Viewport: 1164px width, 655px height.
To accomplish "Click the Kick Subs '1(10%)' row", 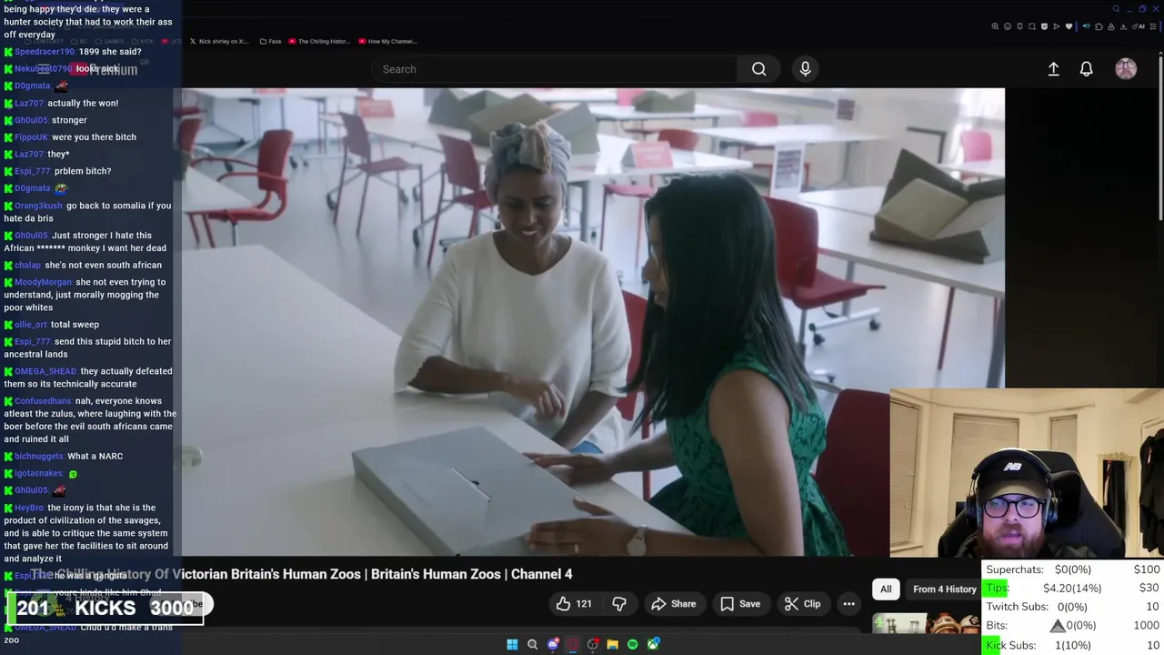I will click(1073, 645).
